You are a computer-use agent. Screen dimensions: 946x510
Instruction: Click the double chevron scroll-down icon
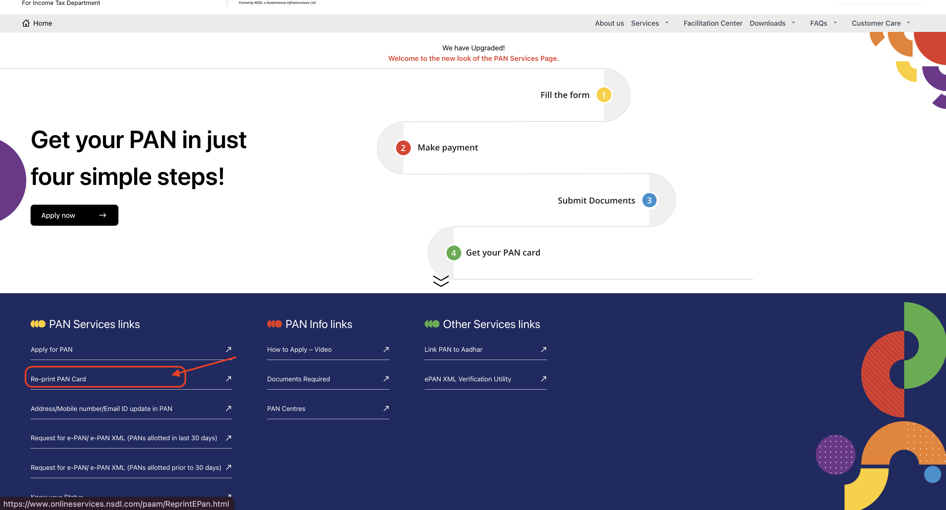(x=441, y=281)
